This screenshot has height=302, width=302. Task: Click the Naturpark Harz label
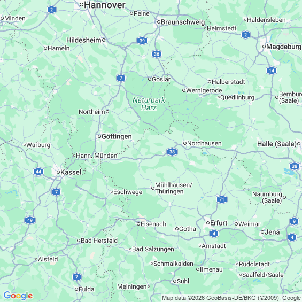click(149, 104)
